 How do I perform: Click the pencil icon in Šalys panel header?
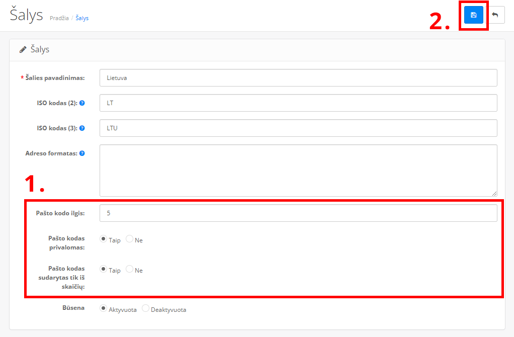point(23,50)
